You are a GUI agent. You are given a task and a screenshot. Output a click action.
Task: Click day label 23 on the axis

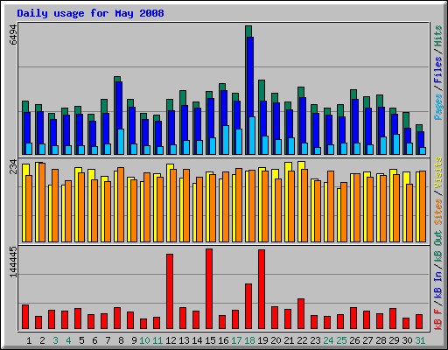pos(315,340)
